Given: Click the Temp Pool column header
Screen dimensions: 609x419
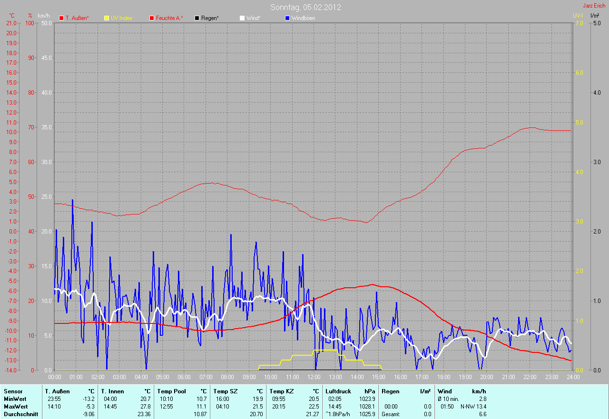Looking at the screenshot, I should [173, 391].
